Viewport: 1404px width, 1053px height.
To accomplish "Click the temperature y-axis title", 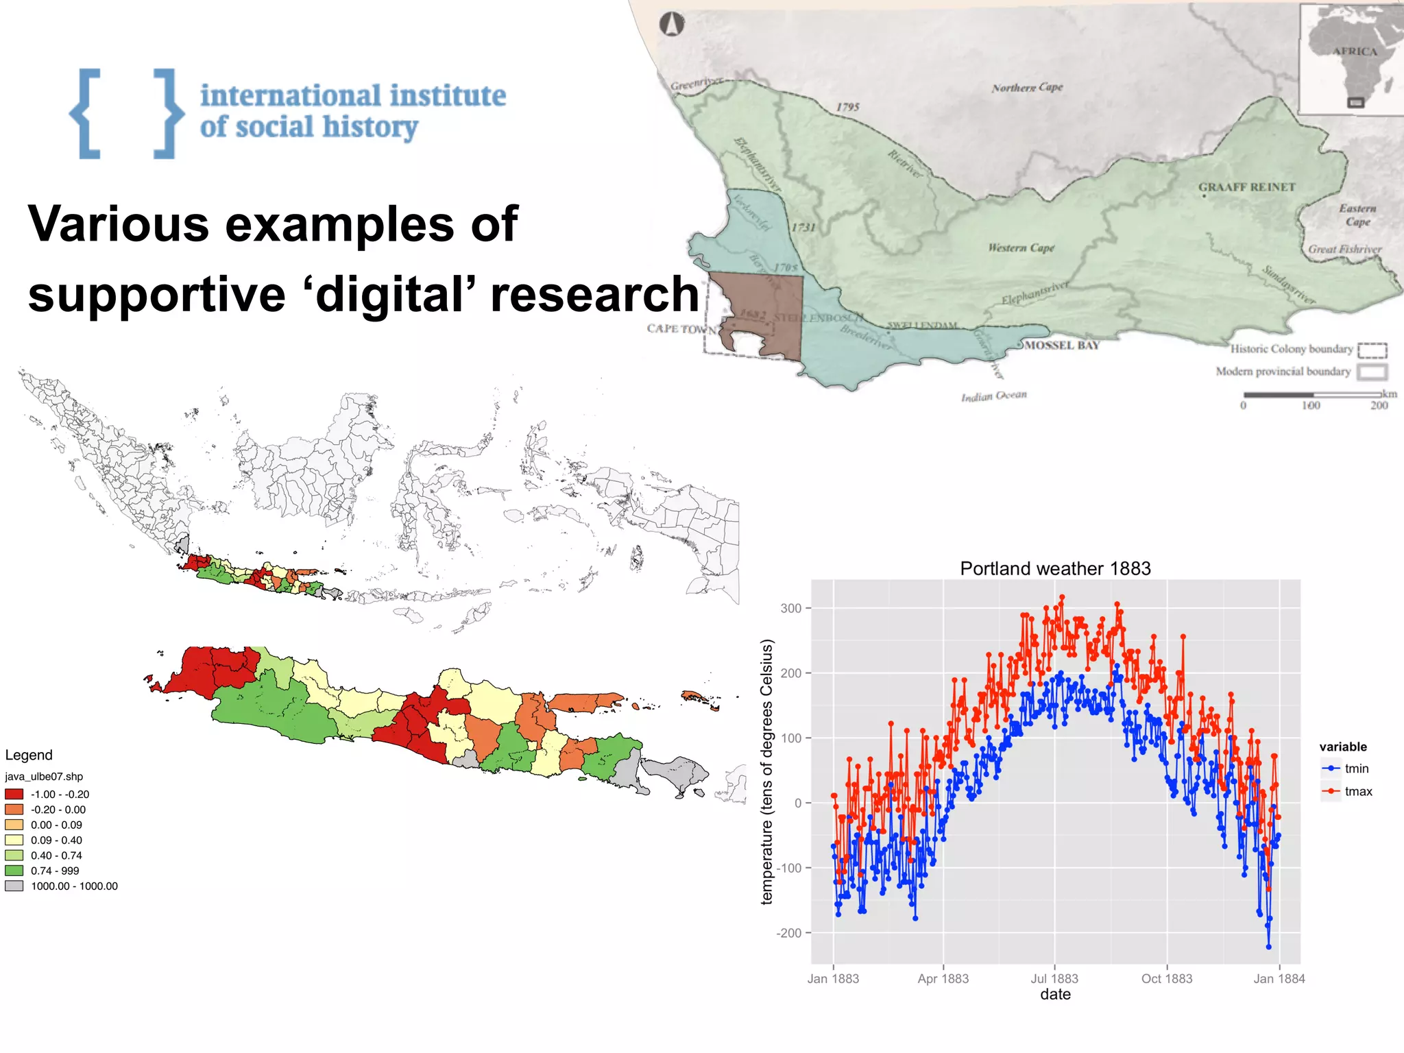I will (767, 772).
